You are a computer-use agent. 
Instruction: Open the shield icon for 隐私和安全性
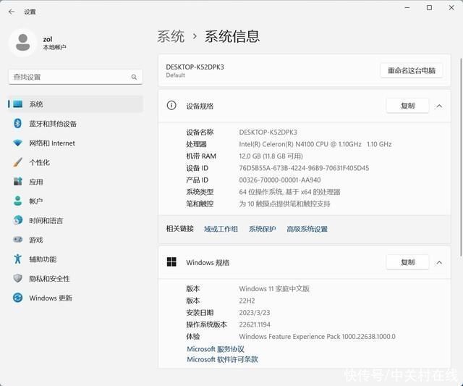click(17, 278)
